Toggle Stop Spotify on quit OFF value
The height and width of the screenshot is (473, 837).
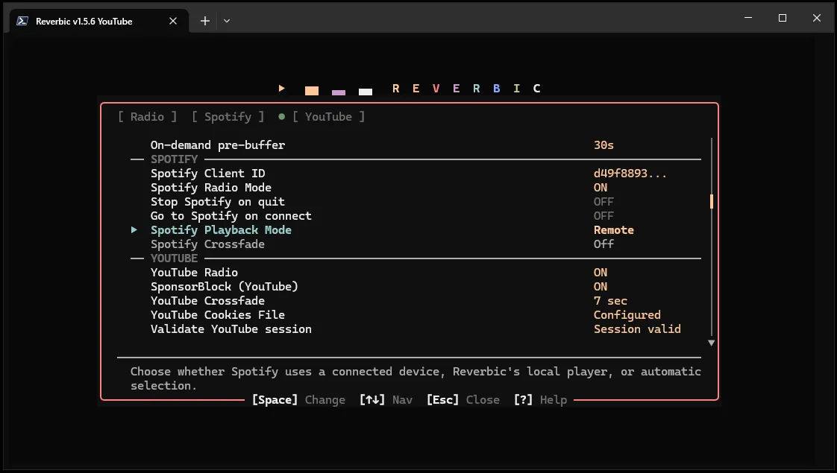(x=604, y=202)
